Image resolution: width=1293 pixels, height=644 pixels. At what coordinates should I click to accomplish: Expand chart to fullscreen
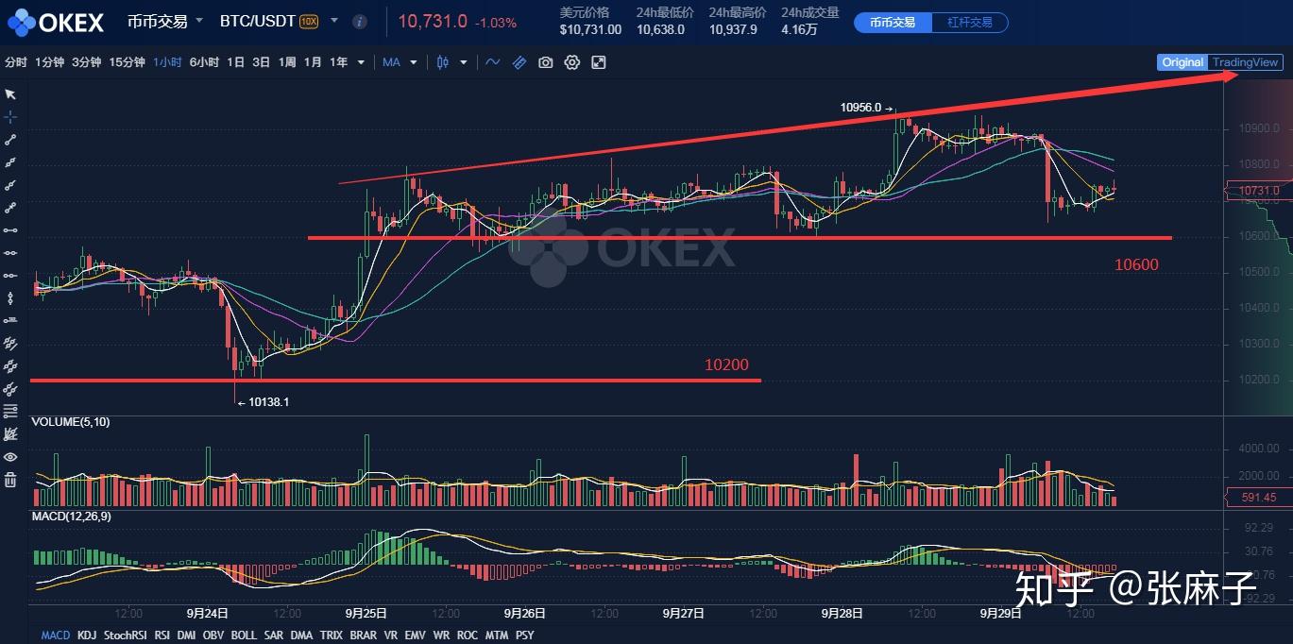(598, 62)
